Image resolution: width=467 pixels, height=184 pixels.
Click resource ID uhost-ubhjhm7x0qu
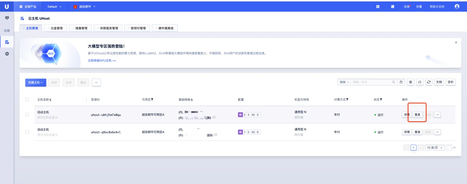click(106, 115)
